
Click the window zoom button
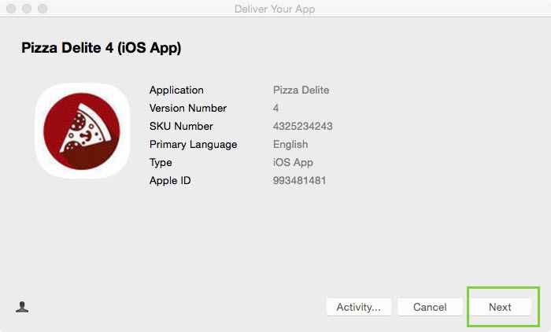(x=43, y=9)
